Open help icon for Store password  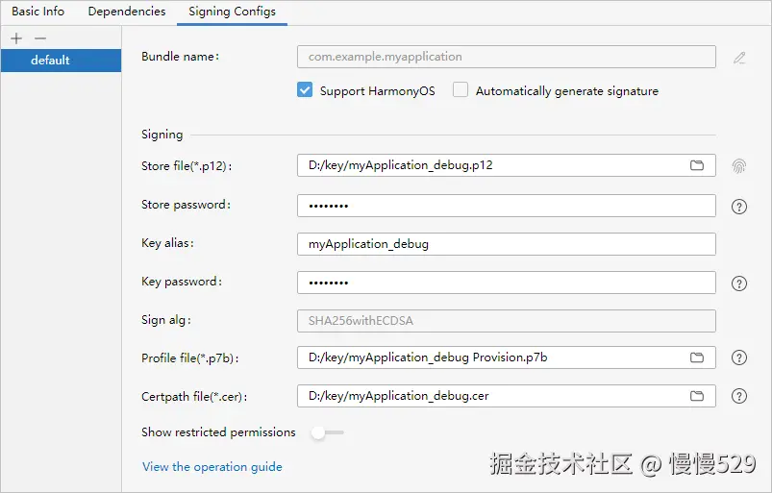pyautogui.click(x=739, y=207)
